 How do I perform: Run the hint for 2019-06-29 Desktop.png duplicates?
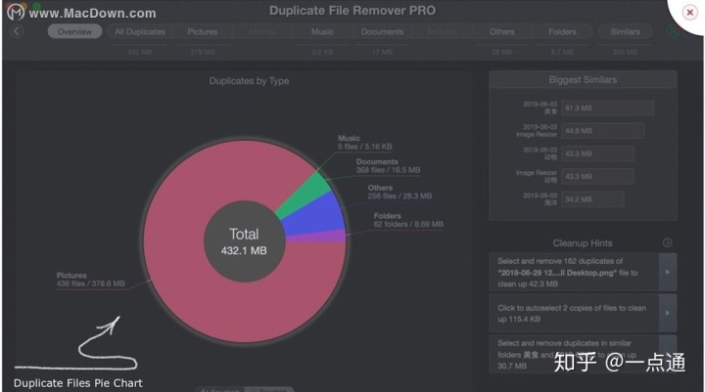[668, 272]
